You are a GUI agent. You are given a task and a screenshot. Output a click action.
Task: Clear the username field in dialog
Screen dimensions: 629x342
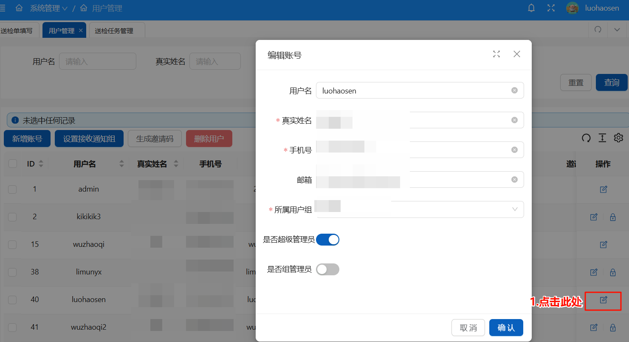pos(514,90)
